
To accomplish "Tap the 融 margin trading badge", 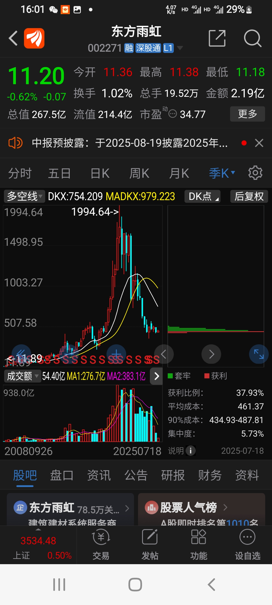I will [x=129, y=48].
